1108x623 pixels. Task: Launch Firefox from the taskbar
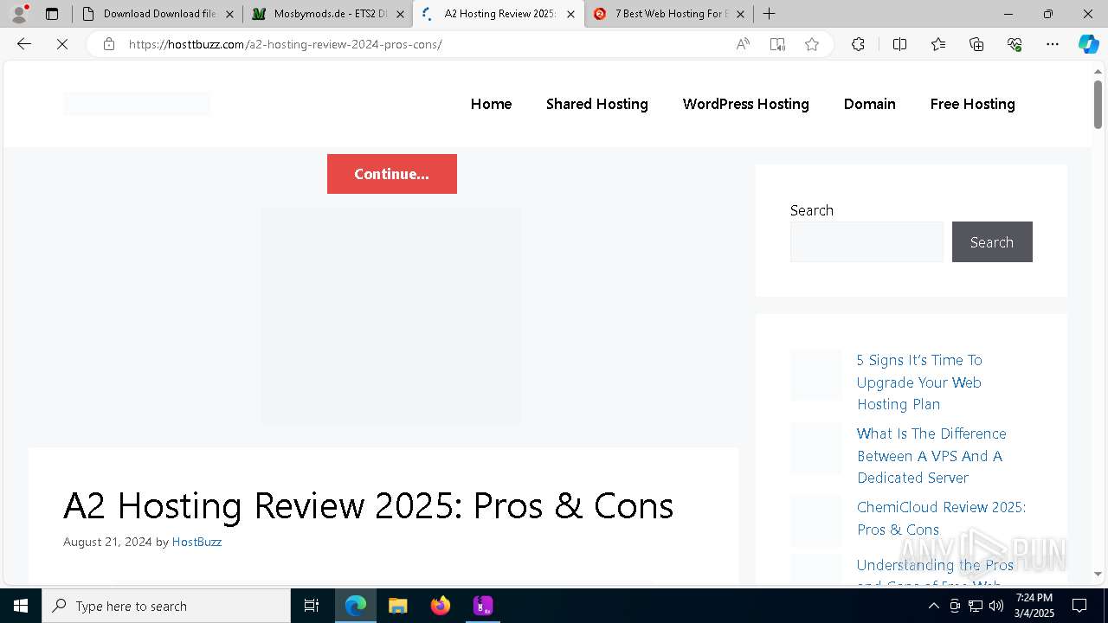point(441,606)
